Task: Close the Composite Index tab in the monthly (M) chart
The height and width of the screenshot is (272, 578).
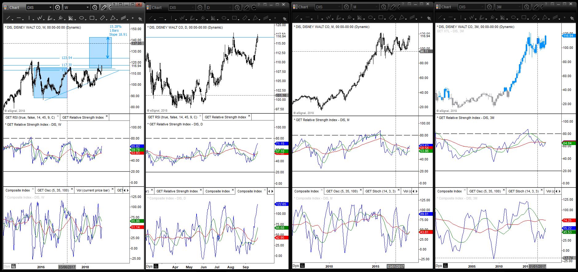Action: pos(322,191)
